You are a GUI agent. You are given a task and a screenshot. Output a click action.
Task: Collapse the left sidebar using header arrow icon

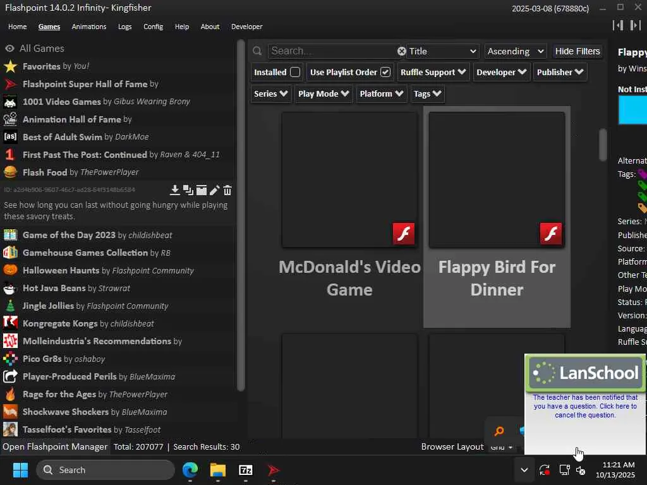tap(618, 25)
